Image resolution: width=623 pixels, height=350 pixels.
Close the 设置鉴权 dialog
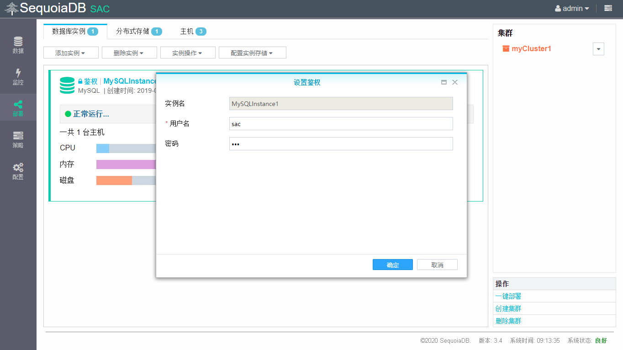[x=454, y=82]
